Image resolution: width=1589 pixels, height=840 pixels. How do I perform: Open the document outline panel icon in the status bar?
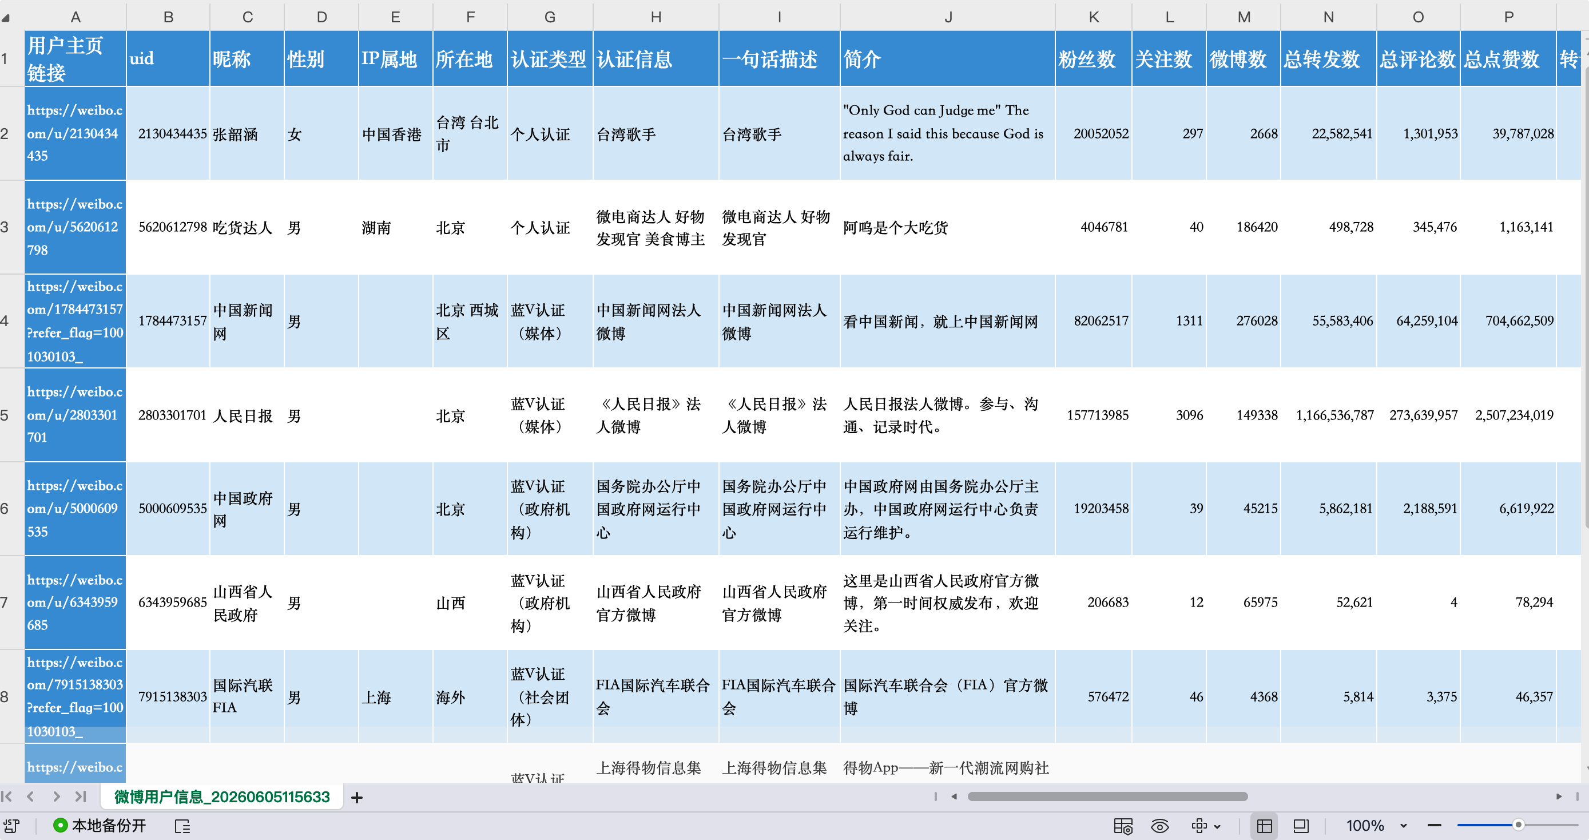click(x=182, y=826)
